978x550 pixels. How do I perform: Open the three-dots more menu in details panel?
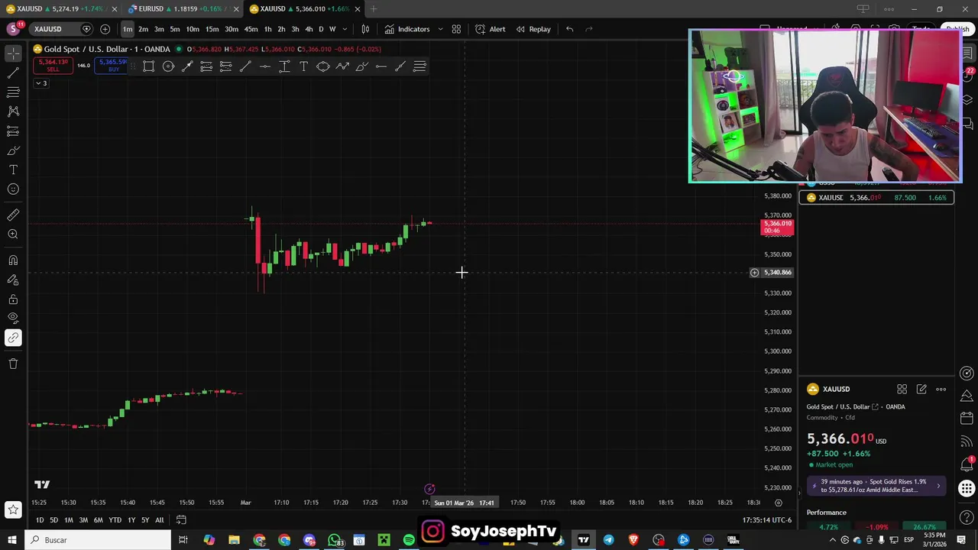tap(941, 390)
